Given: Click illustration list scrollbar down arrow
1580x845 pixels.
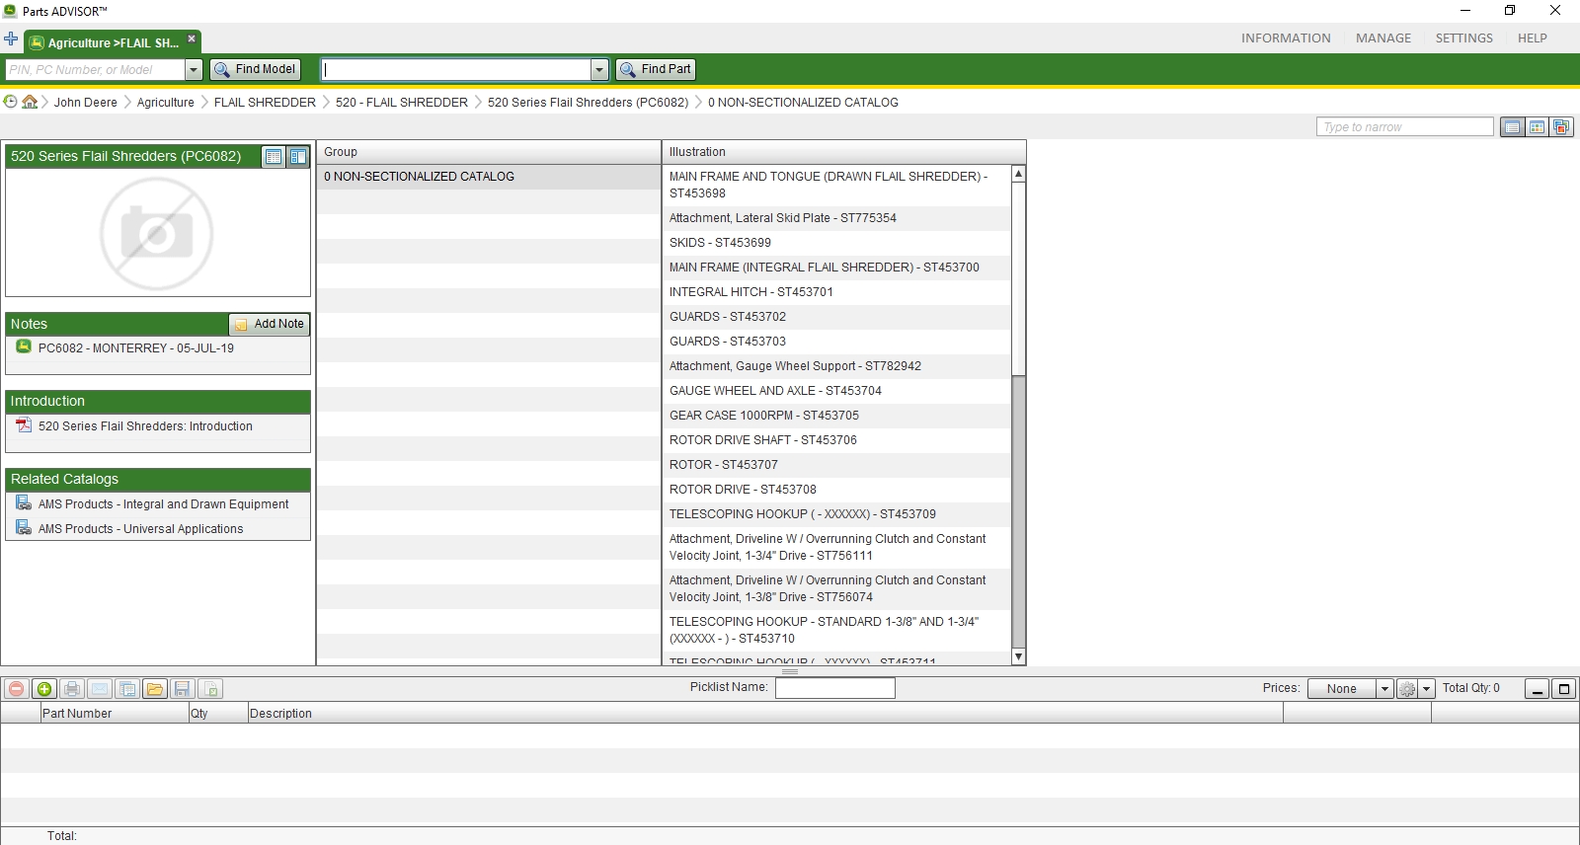Looking at the screenshot, I should [x=1018, y=657].
